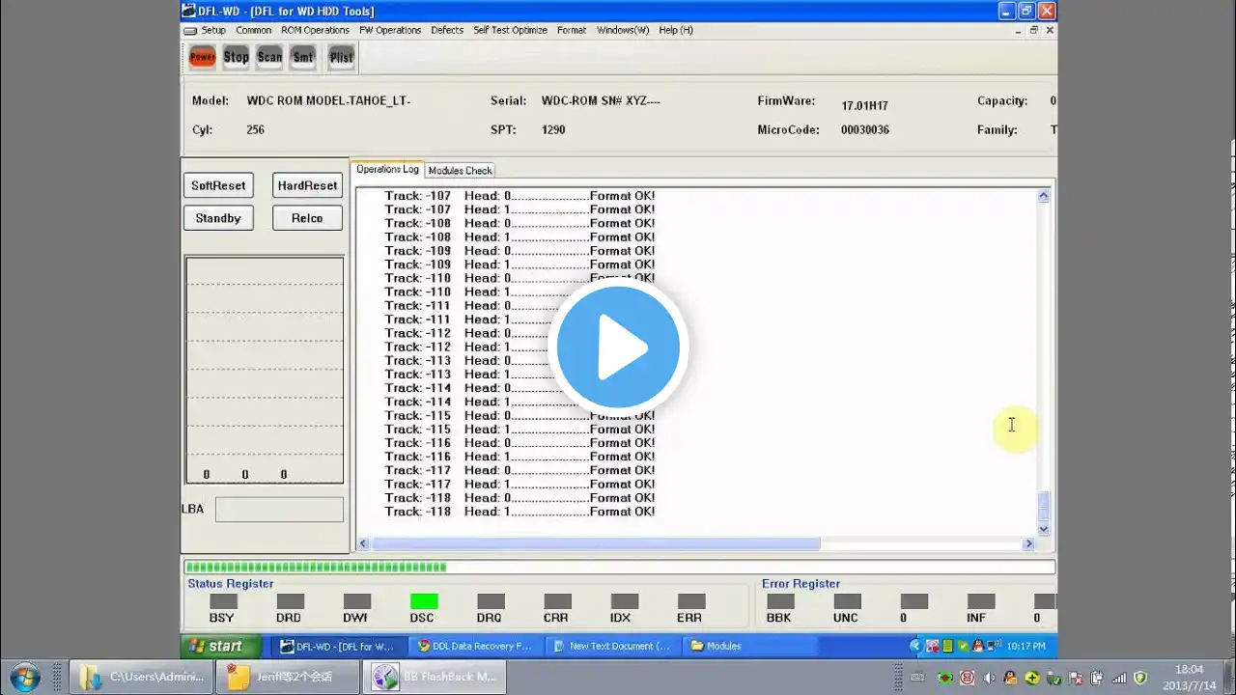
Task: Open the FW Operations menu
Action: [390, 30]
